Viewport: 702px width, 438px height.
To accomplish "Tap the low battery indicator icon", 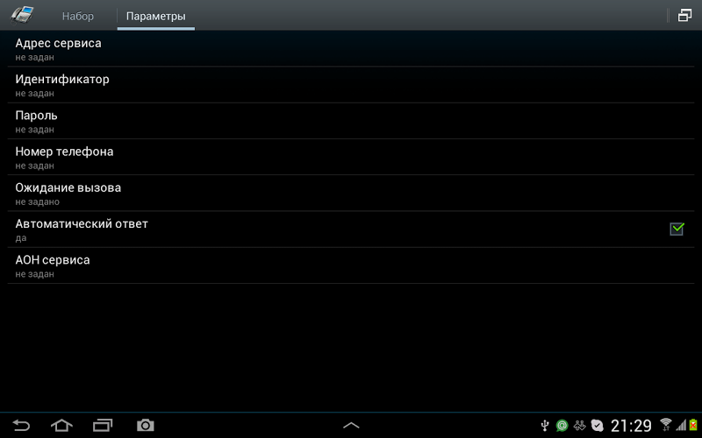I will pos(693,425).
